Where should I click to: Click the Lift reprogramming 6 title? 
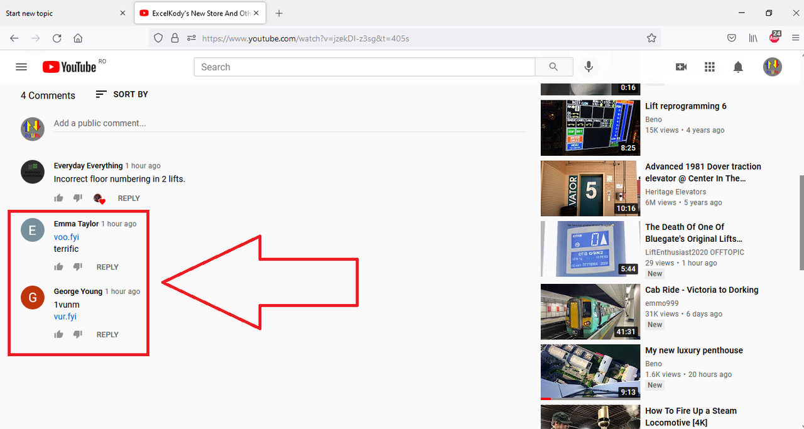click(x=686, y=106)
